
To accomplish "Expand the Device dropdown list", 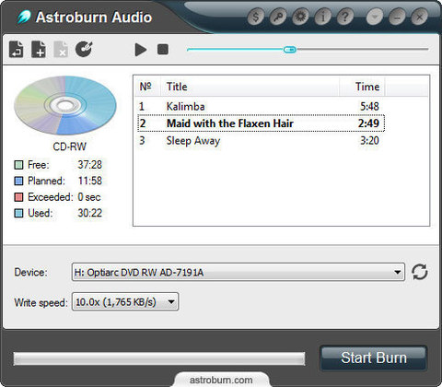I will pyautogui.click(x=397, y=272).
